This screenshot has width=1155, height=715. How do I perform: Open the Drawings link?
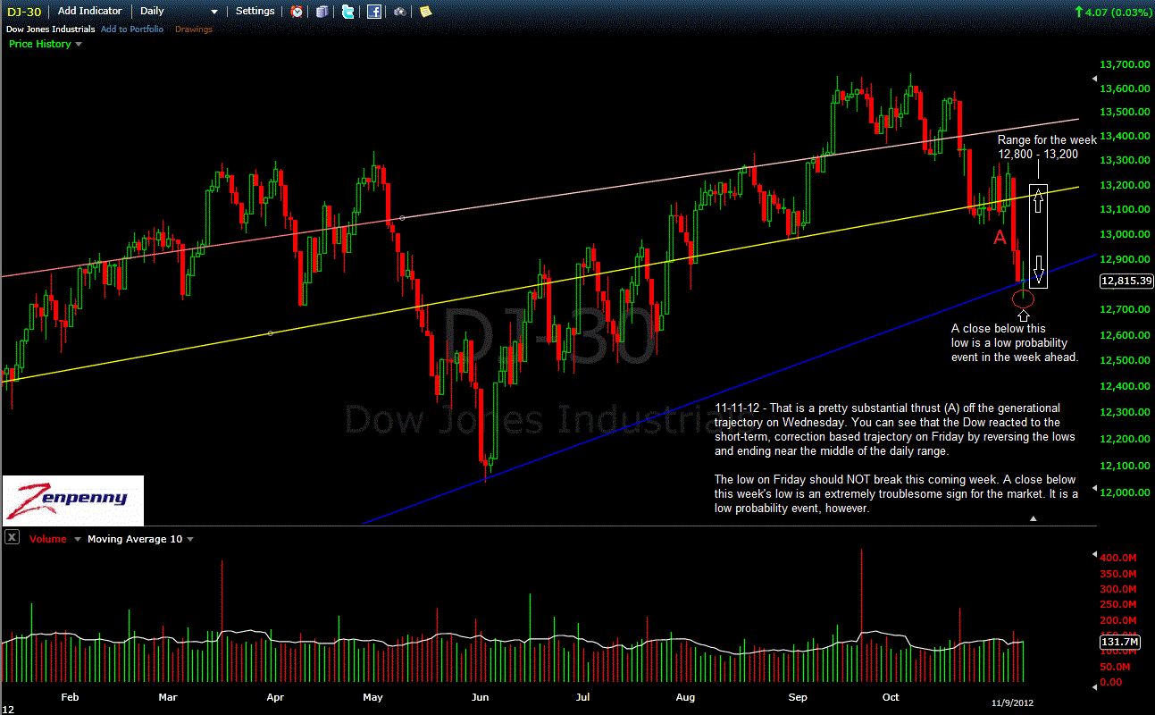[194, 29]
